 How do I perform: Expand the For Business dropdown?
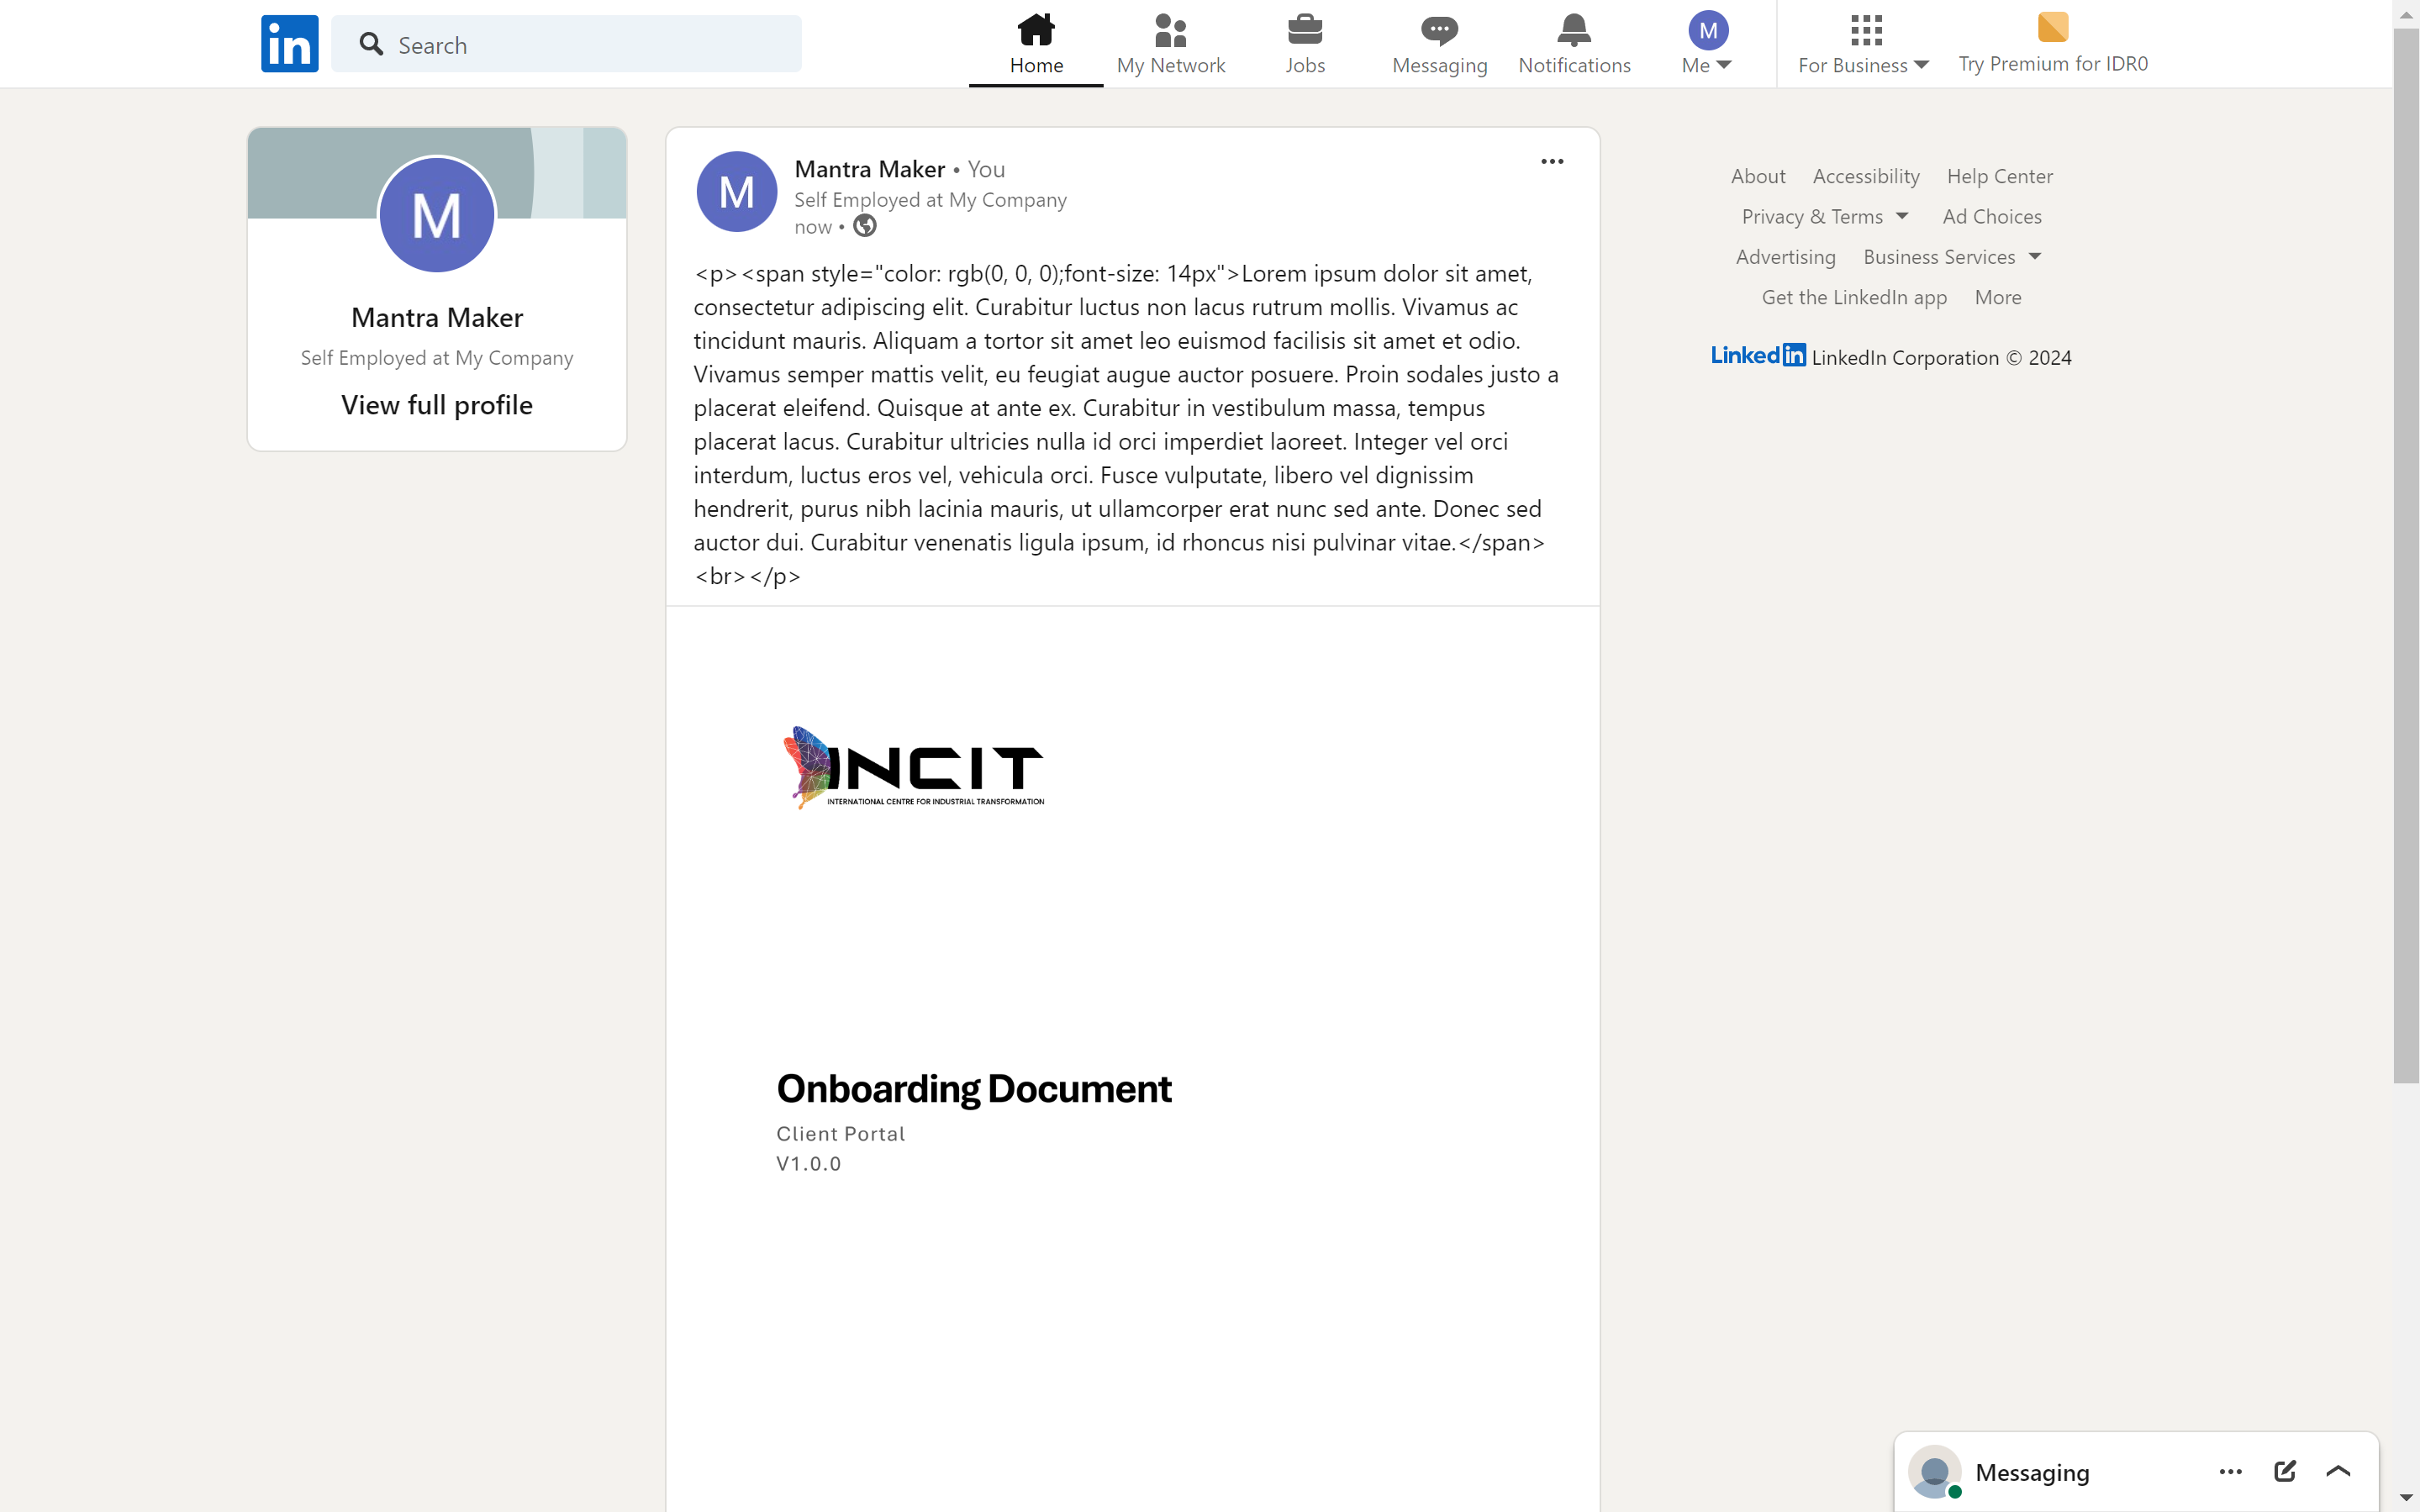point(1864,44)
